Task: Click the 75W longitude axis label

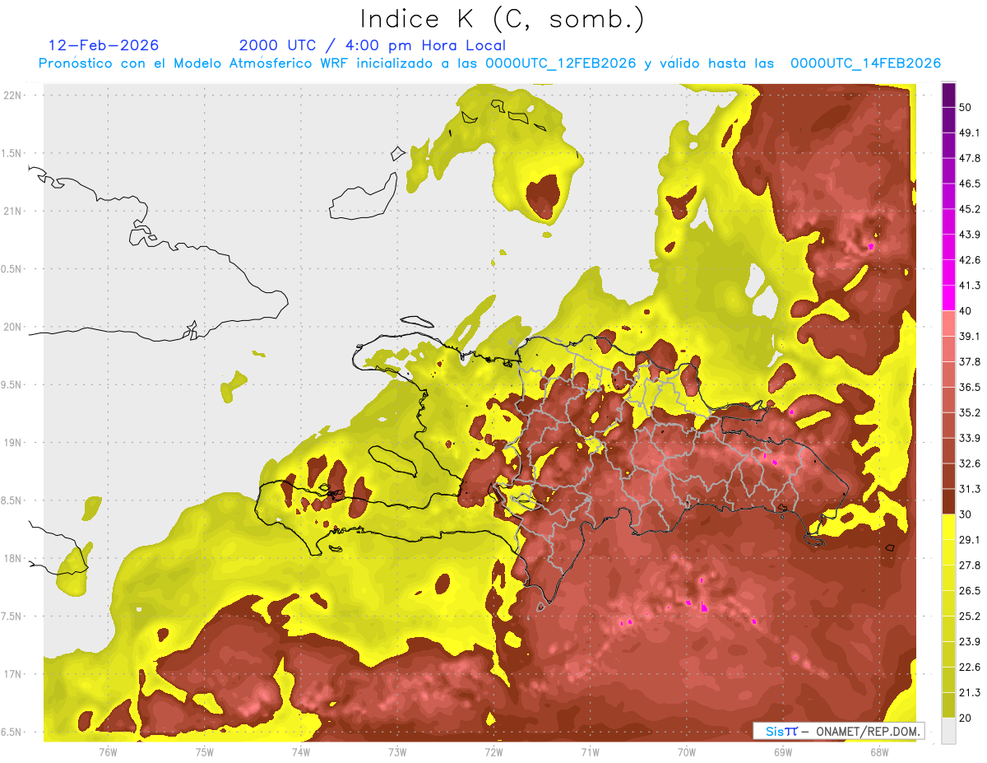Action: click(205, 752)
